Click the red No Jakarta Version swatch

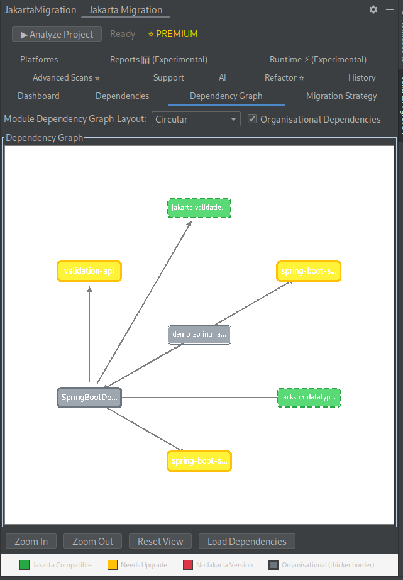(188, 565)
